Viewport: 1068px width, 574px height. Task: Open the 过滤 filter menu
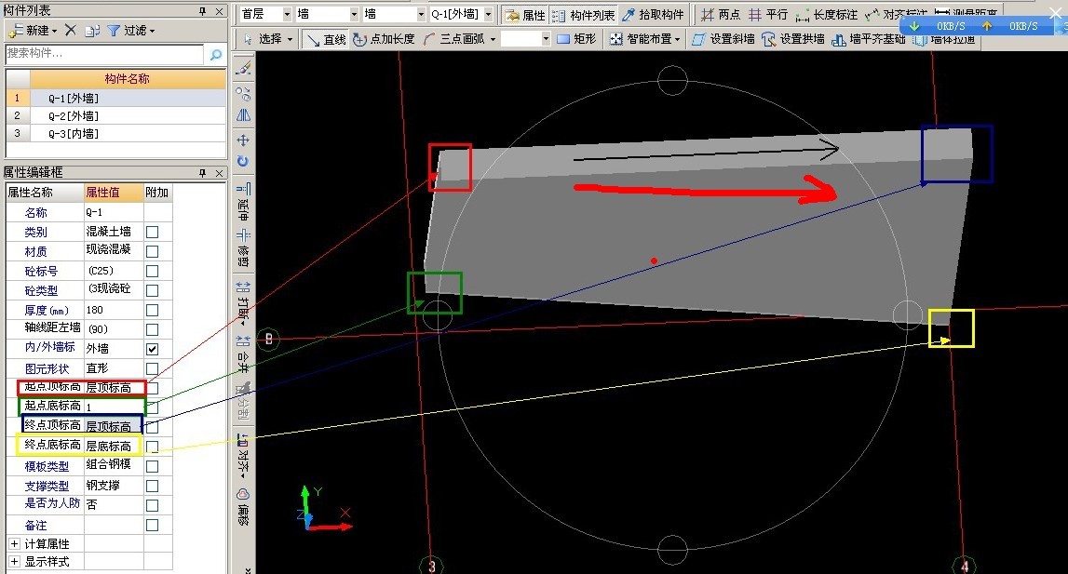click(x=132, y=31)
